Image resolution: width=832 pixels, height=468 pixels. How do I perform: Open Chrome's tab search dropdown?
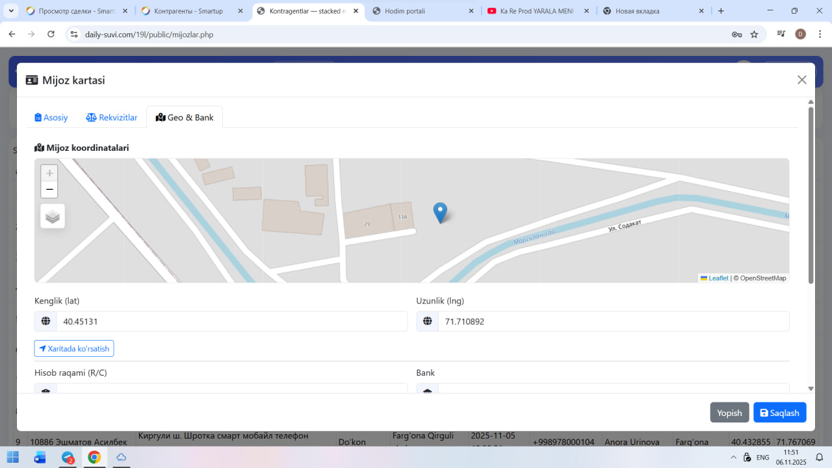coord(11,11)
